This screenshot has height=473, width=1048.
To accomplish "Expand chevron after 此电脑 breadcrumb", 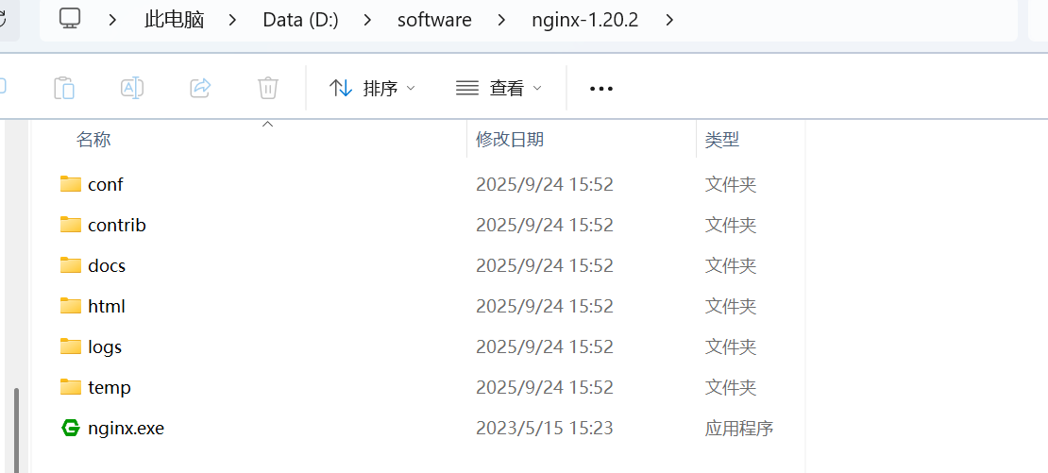I will click(x=232, y=20).
